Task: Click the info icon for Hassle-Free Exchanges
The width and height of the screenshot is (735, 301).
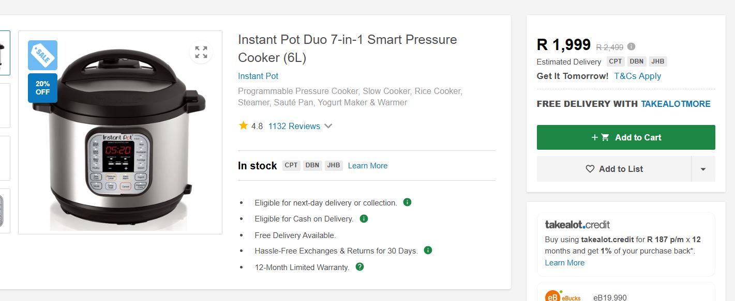Action: 427,250
